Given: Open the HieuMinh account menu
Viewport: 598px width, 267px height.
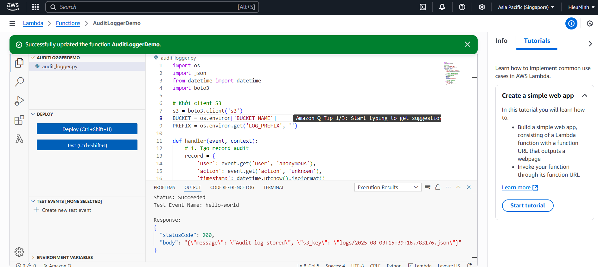Looking at the screenshot, I should pos(581,7).
